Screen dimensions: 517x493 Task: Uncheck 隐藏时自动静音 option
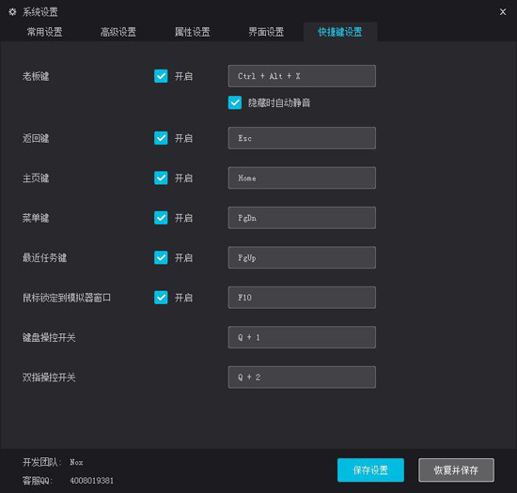coord(235,102)
